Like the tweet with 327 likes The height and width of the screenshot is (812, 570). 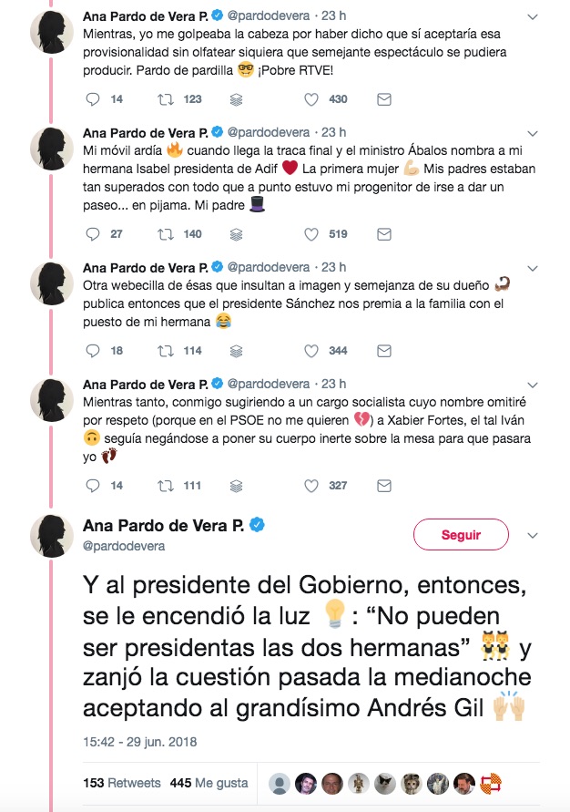pyautogui.click(x=311, y=486)
